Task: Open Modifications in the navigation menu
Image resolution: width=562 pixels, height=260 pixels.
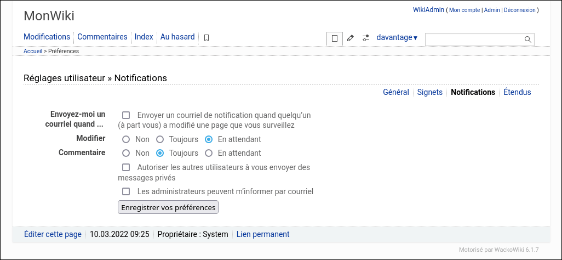Action: [47, 37]
